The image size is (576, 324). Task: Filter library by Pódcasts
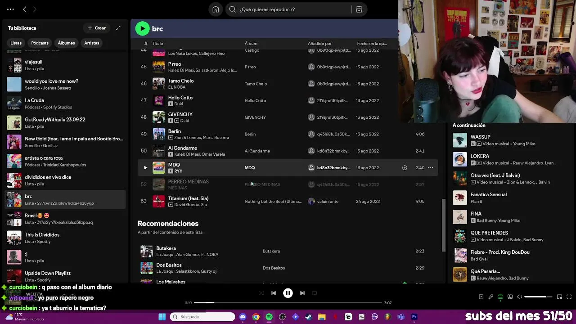[40, 43]
